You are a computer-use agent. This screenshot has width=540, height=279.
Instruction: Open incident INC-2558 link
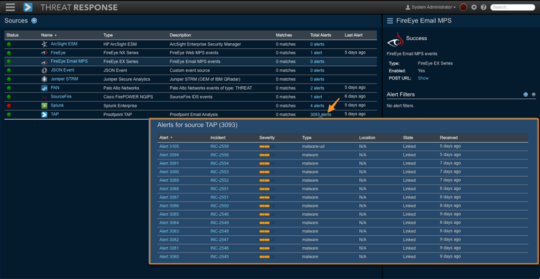click(x=220, y=146)
